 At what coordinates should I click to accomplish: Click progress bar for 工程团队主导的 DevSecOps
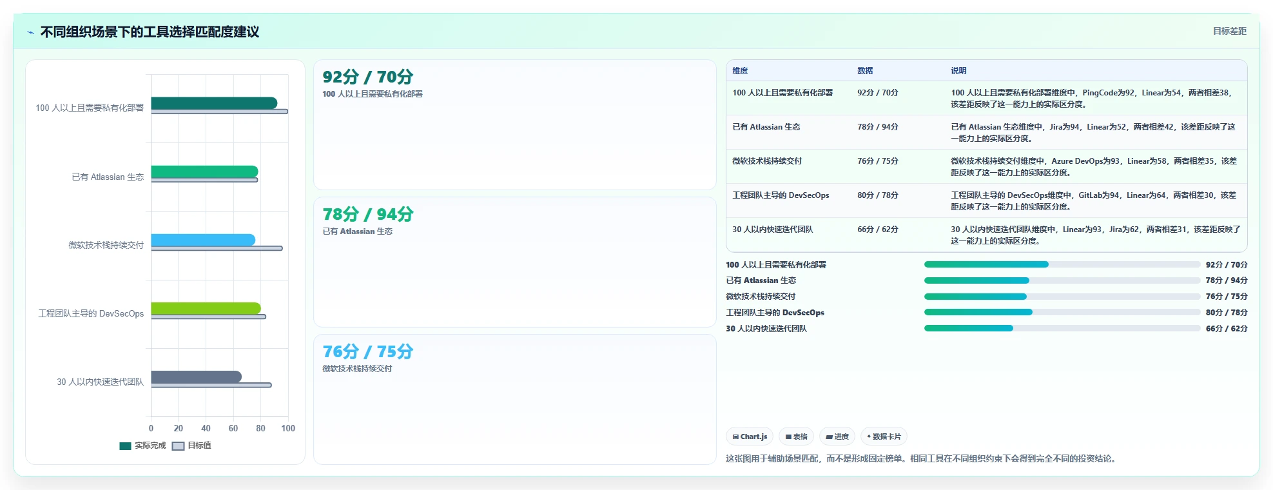1062,312
